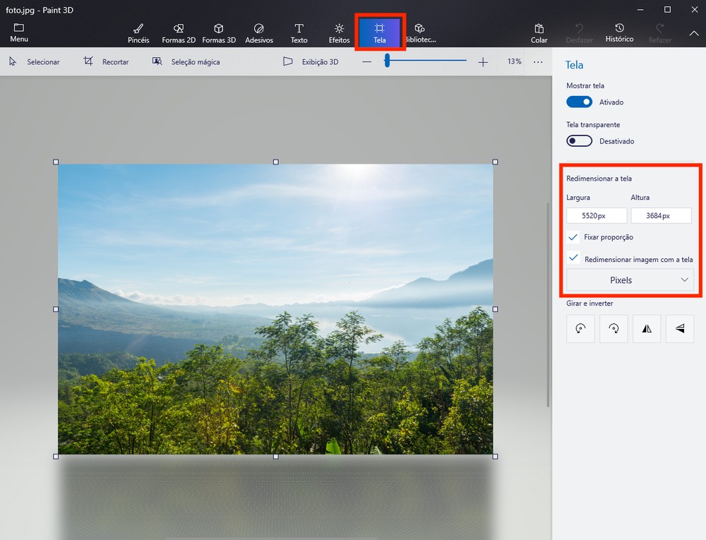Image resolution: width=706 pixels, height=540 pixels.
Task: Open the Menu
Action: [x=18, y=32]
